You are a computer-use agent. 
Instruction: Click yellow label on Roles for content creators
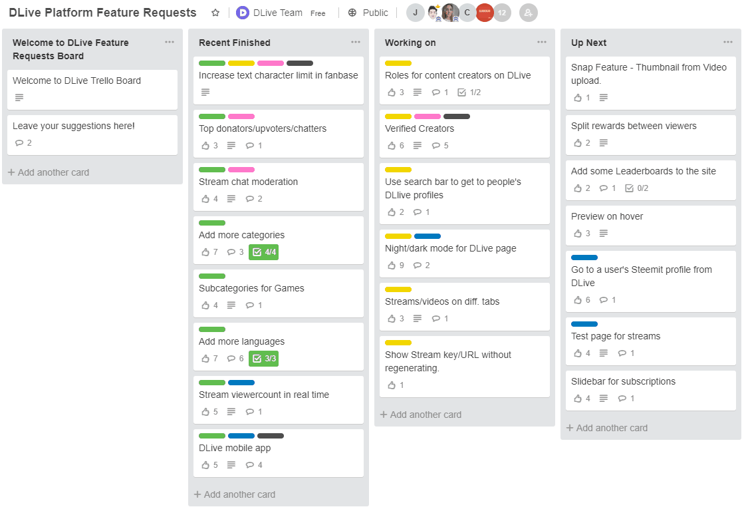[398, 63]
